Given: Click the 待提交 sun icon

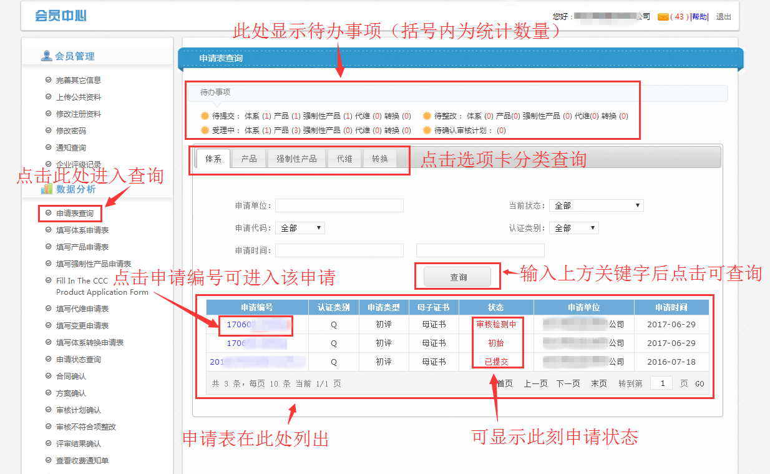Looking at the screenshot, I should pyautogui.click(x=204, y=116).
